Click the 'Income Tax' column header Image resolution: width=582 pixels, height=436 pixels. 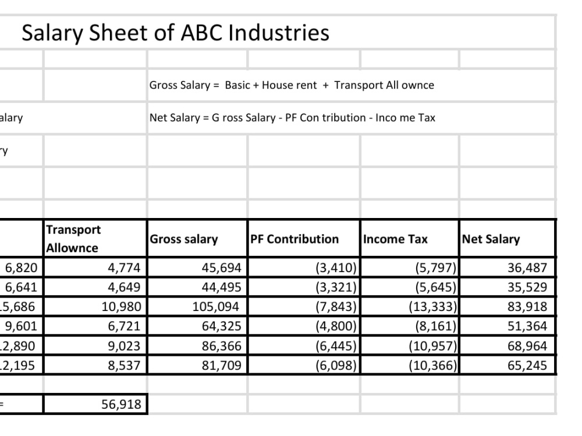409,239
